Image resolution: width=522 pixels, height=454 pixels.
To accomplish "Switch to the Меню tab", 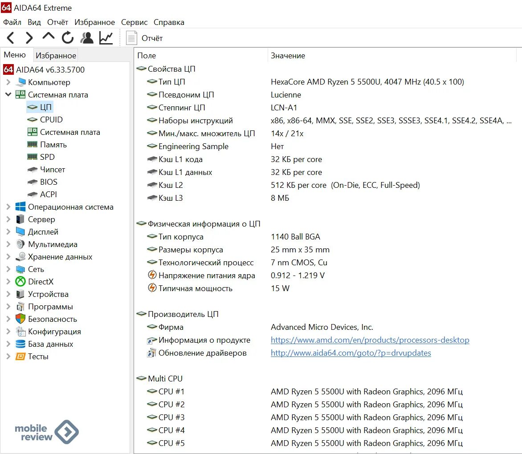I will click(15, 55).
